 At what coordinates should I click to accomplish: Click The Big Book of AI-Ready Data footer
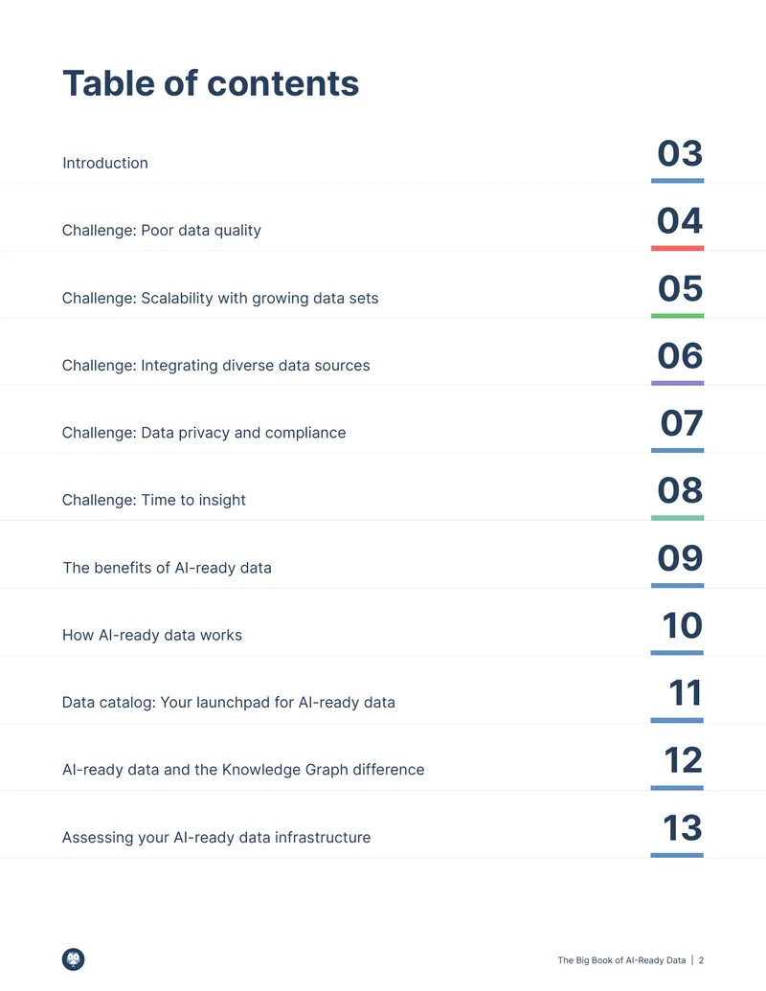point(621,960)
